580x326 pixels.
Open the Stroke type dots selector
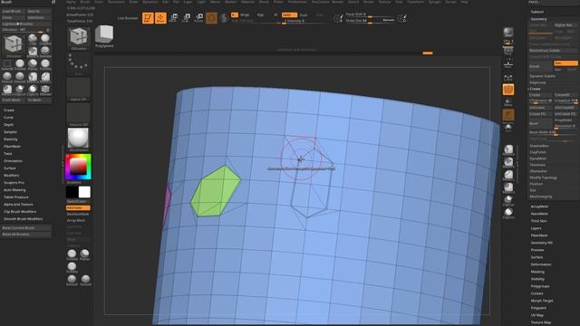pyautogui.click(x=78, y=63)
